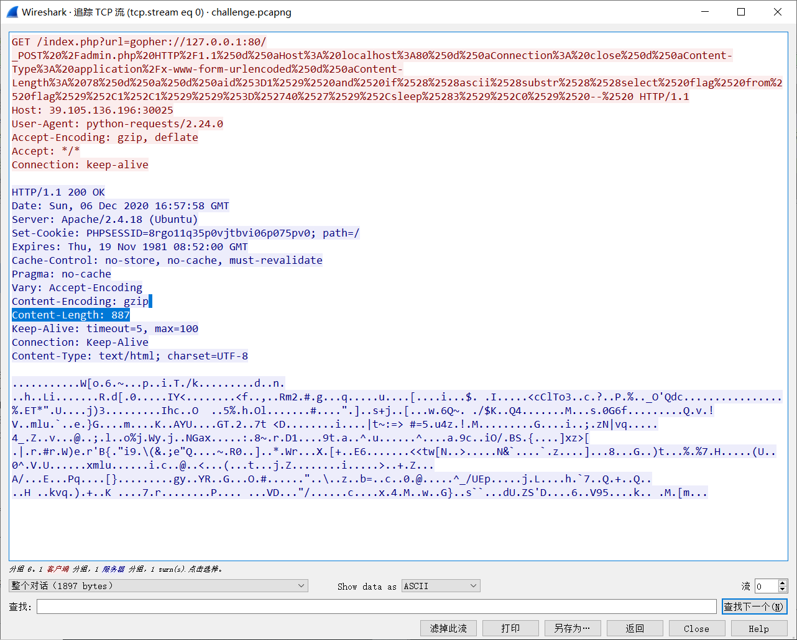Open the Show data as ASCII dropdown
Screen dimensions: 797x640
pyautogui.click(x=441, y=586)
